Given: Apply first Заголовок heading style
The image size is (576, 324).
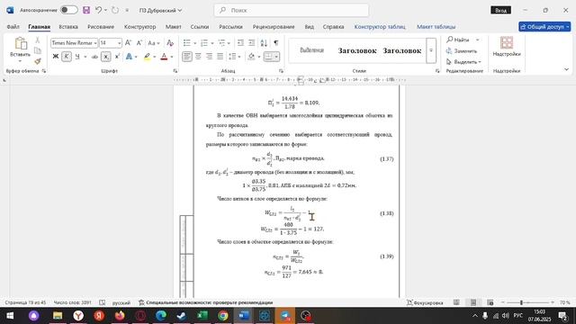Looking at the screenshot, I should click(357, 50).
